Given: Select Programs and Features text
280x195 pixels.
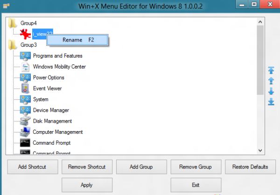Looking at the screenshot, I should [58, 56].
